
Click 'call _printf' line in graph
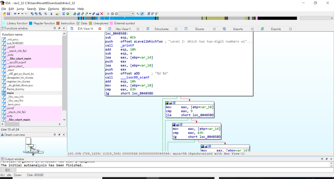[x=119, y=46]
